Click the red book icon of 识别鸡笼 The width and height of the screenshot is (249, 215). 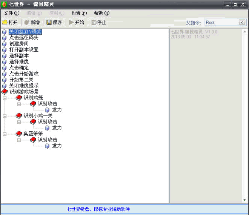point(19,98)
